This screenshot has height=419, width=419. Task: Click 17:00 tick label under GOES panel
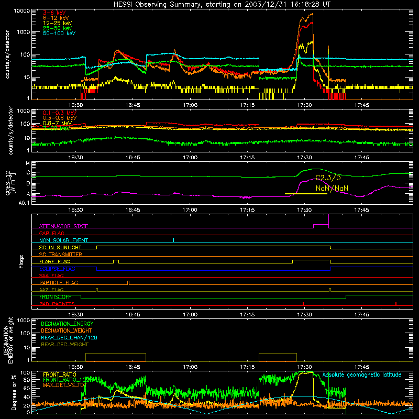pos(190,210)
